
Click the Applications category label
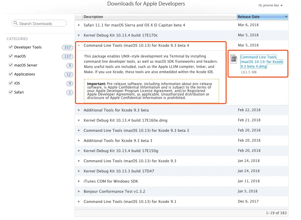pos(25,74)
